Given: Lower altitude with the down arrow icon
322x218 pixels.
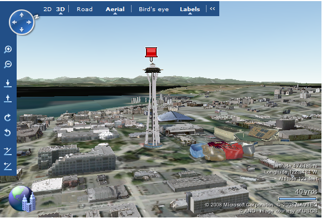Looking at the screenshot, I should (8, 83).
